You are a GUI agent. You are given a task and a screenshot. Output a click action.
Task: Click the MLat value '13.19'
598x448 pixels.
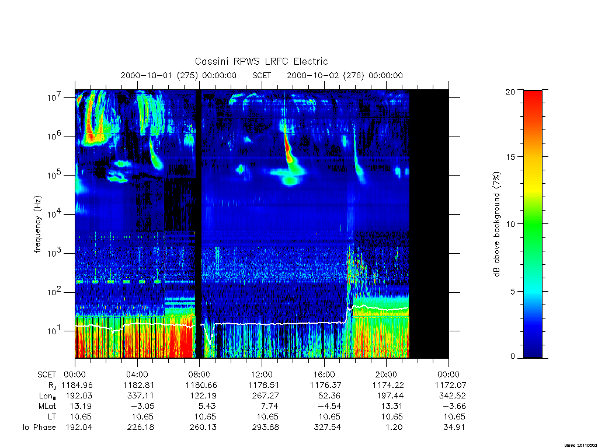pos(81,406)
